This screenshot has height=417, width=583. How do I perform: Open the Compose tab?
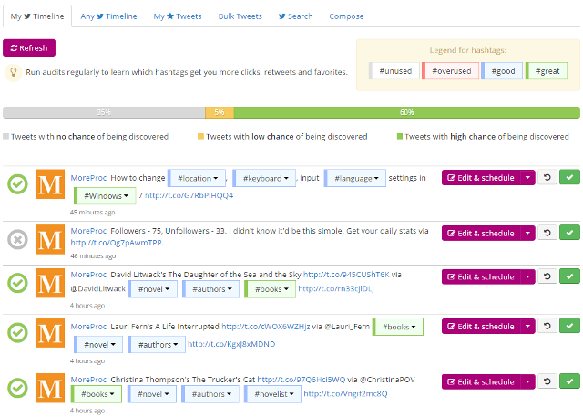[345, 16]
